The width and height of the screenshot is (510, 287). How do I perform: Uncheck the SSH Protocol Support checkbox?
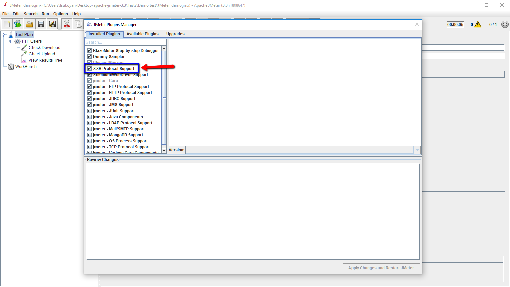pos(90,69)
